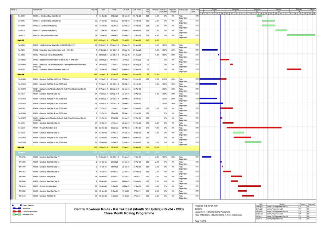
Task: Click the blue data date line
Action: [x=220, y=109]
